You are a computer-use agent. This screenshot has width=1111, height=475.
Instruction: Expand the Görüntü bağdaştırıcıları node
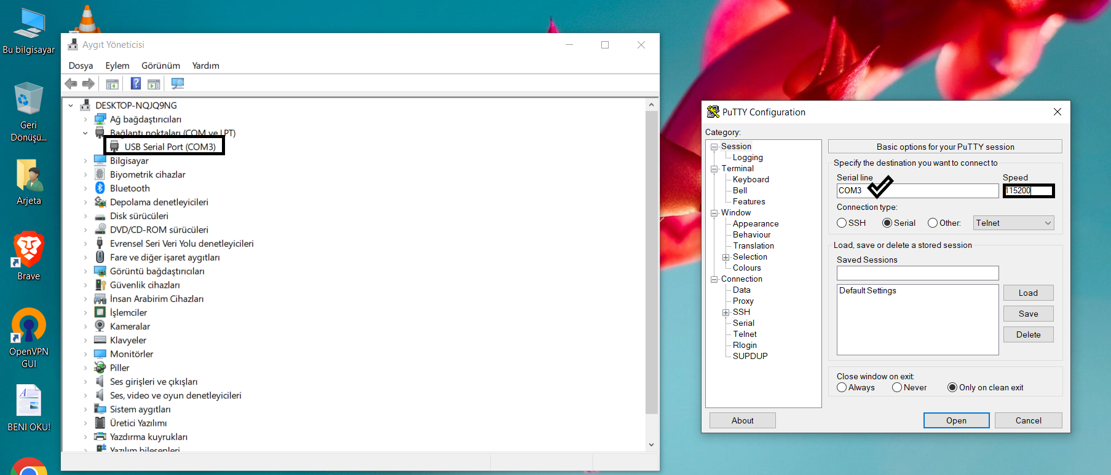coord(85,271)
